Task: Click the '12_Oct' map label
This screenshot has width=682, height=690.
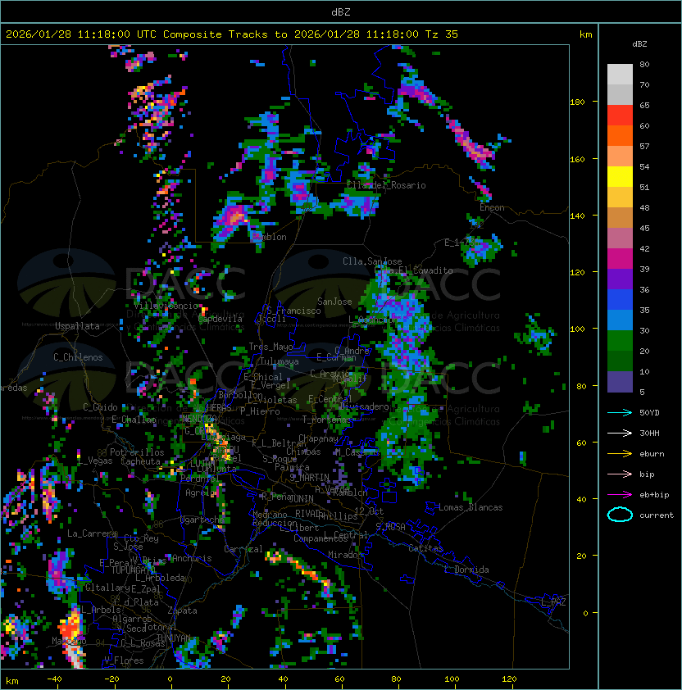Action: point(369,511)
